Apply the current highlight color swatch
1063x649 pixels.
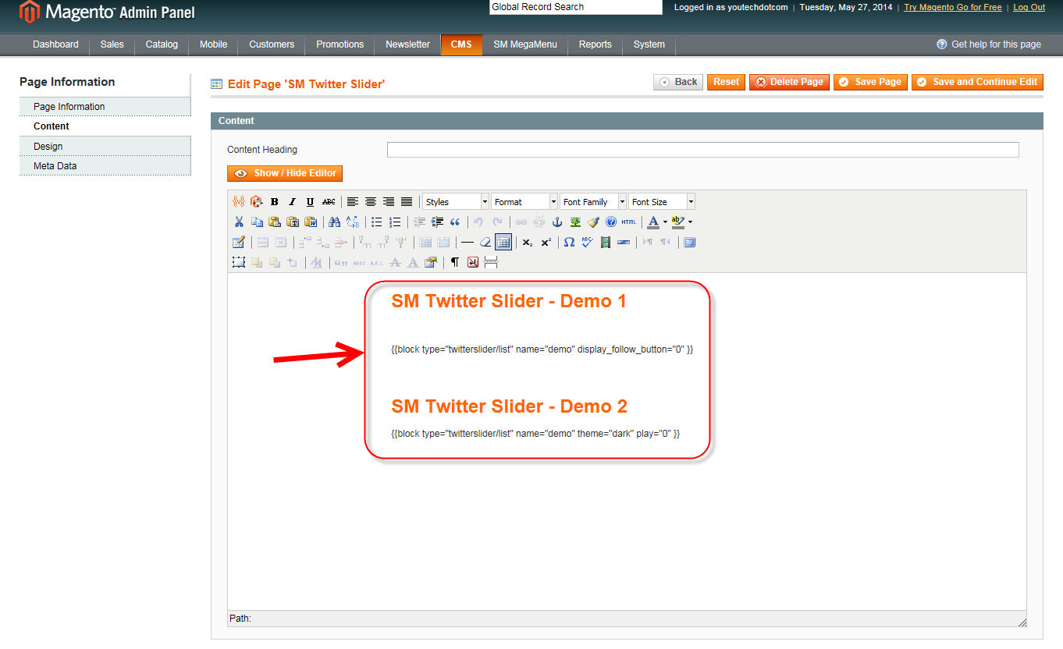coord(678,222)
